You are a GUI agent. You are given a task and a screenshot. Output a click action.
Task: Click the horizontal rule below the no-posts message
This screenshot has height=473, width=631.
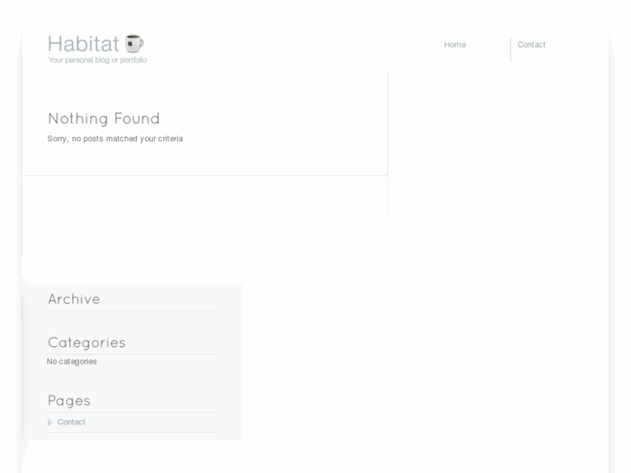[x=204, y=175]
